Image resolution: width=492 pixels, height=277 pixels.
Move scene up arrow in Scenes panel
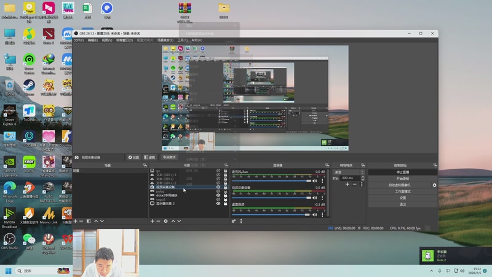pyautogui.click(x=96, y=221)
